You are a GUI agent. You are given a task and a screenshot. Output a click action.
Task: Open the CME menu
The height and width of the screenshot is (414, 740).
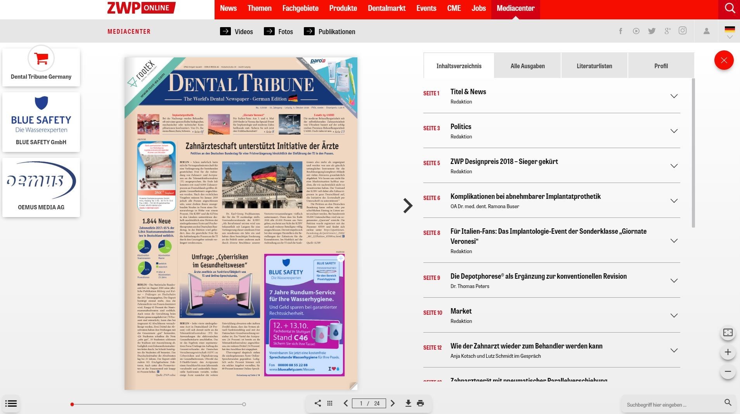pos(454,8)
